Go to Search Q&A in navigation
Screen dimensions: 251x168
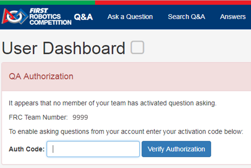(x=186, y=17)
